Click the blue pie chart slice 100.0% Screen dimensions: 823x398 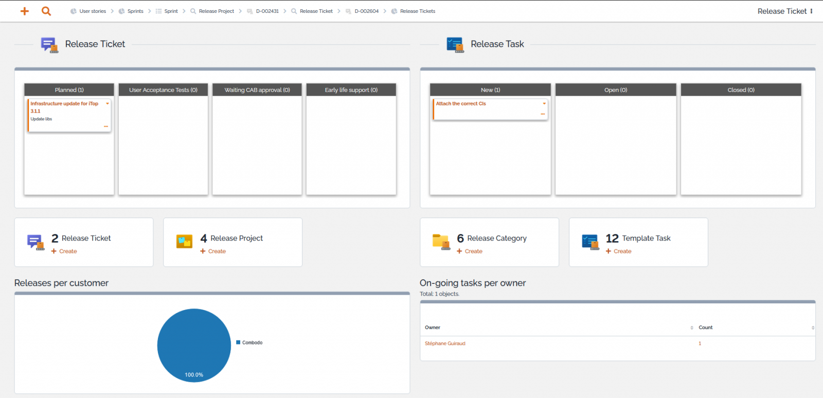(x=194, y=345)
